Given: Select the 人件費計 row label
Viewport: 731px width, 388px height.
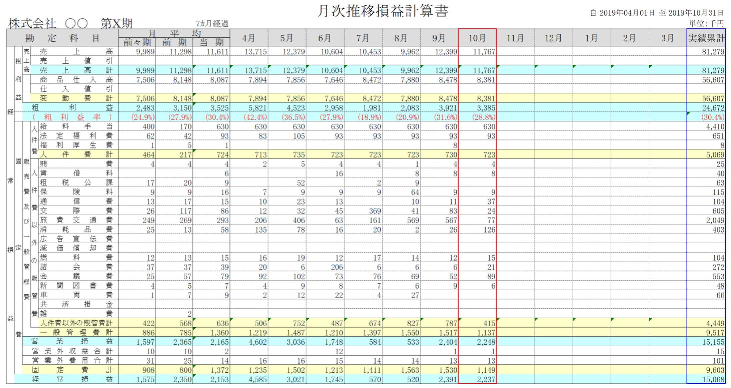Looking at the screenshot, I should [x=76, y=154].
